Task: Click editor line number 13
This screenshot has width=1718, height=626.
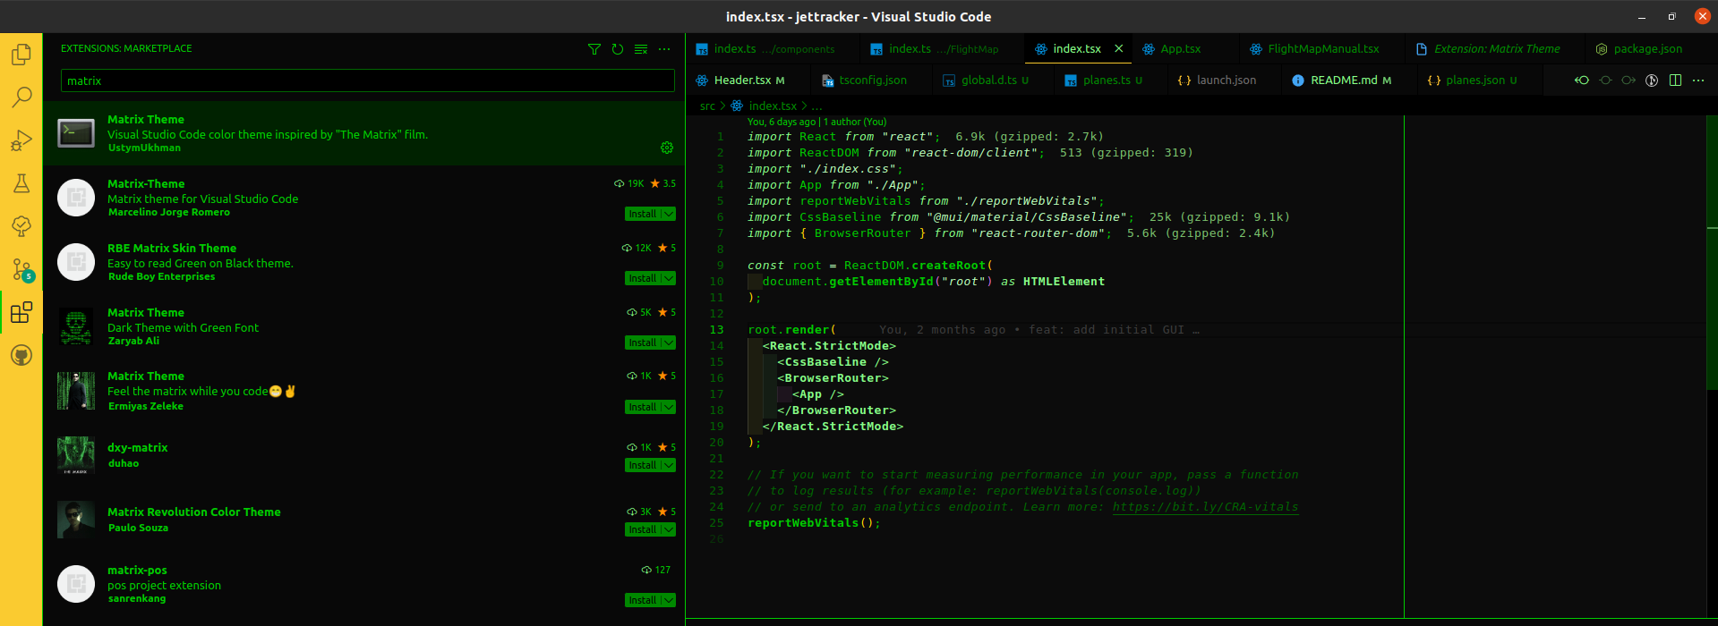Action: point(716,330)
